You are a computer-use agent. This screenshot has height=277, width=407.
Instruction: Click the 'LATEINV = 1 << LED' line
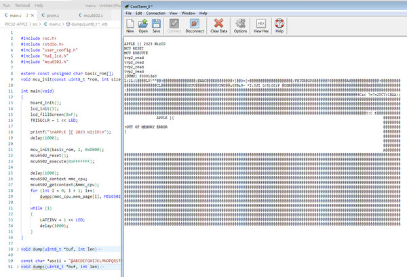[x=62, y=220]
